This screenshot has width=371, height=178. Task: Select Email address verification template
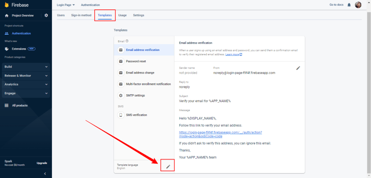[144, 50]
